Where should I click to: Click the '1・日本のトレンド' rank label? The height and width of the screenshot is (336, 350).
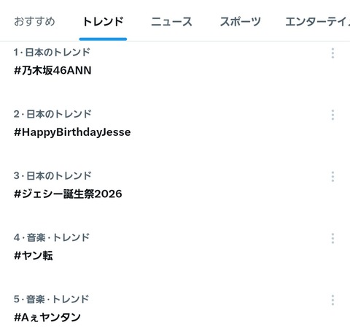[x=52, y=53]
